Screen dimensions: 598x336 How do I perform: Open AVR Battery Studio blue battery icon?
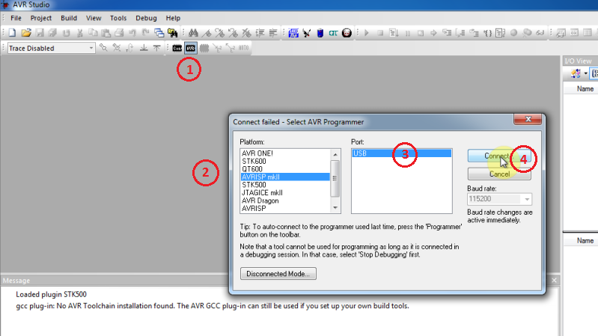coord(320,33)
